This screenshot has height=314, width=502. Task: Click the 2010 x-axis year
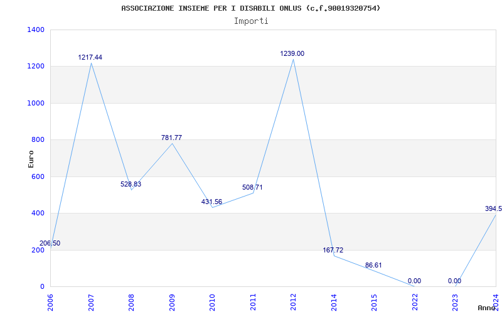pyautogui.click(x=213, y=302)
